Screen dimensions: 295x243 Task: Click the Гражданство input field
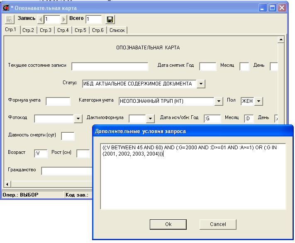(x=67, y=171)
